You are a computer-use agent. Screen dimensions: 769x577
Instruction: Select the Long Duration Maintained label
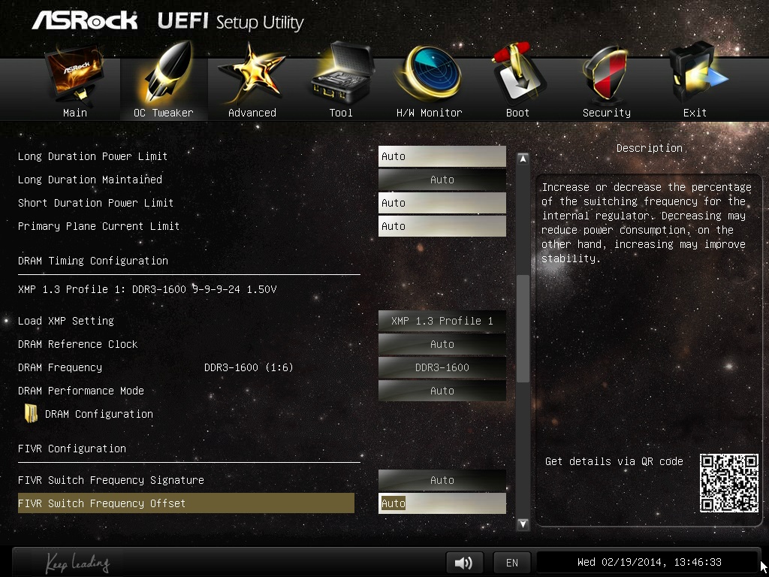[x=90, y=180]
